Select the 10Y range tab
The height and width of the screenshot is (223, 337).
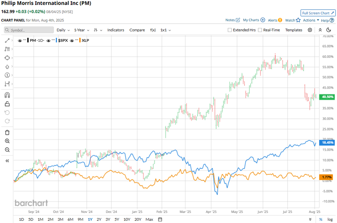pos(127,219)
